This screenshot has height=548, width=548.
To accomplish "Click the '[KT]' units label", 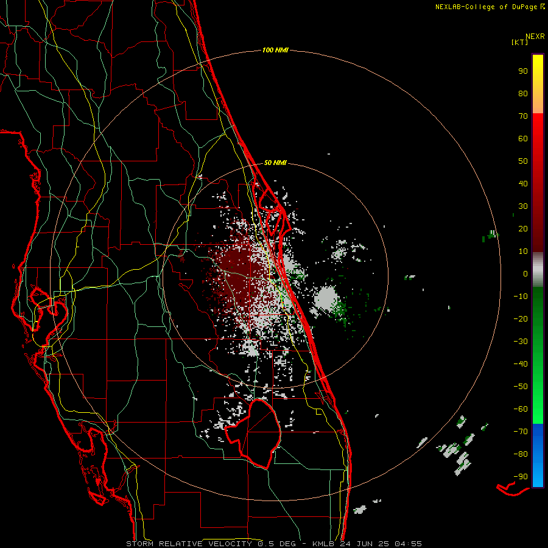I will pos(520,42).
